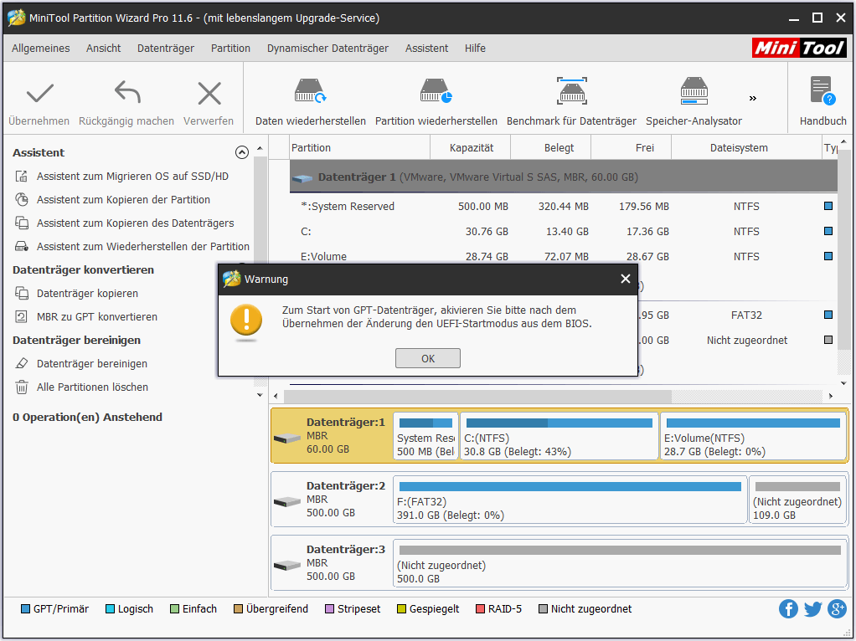Open the Assistent menu
The height and width of the screenshot is (641, 856).
coord(426,48)
